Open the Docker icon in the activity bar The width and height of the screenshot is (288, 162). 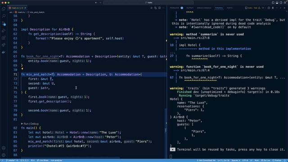point(4,52)
